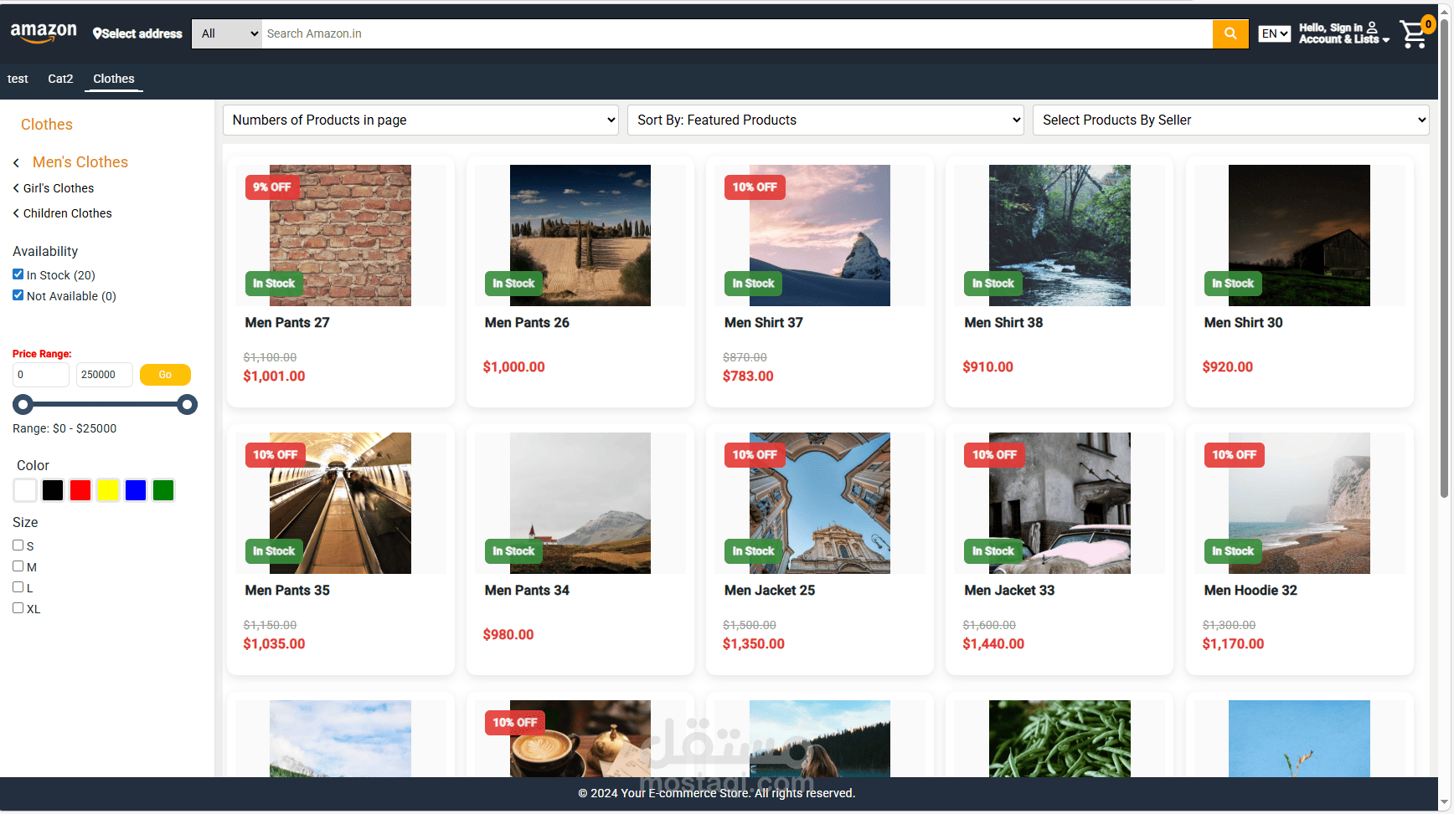Click the $1,440.00 price of Men Jacket 33

pos(993,644)
